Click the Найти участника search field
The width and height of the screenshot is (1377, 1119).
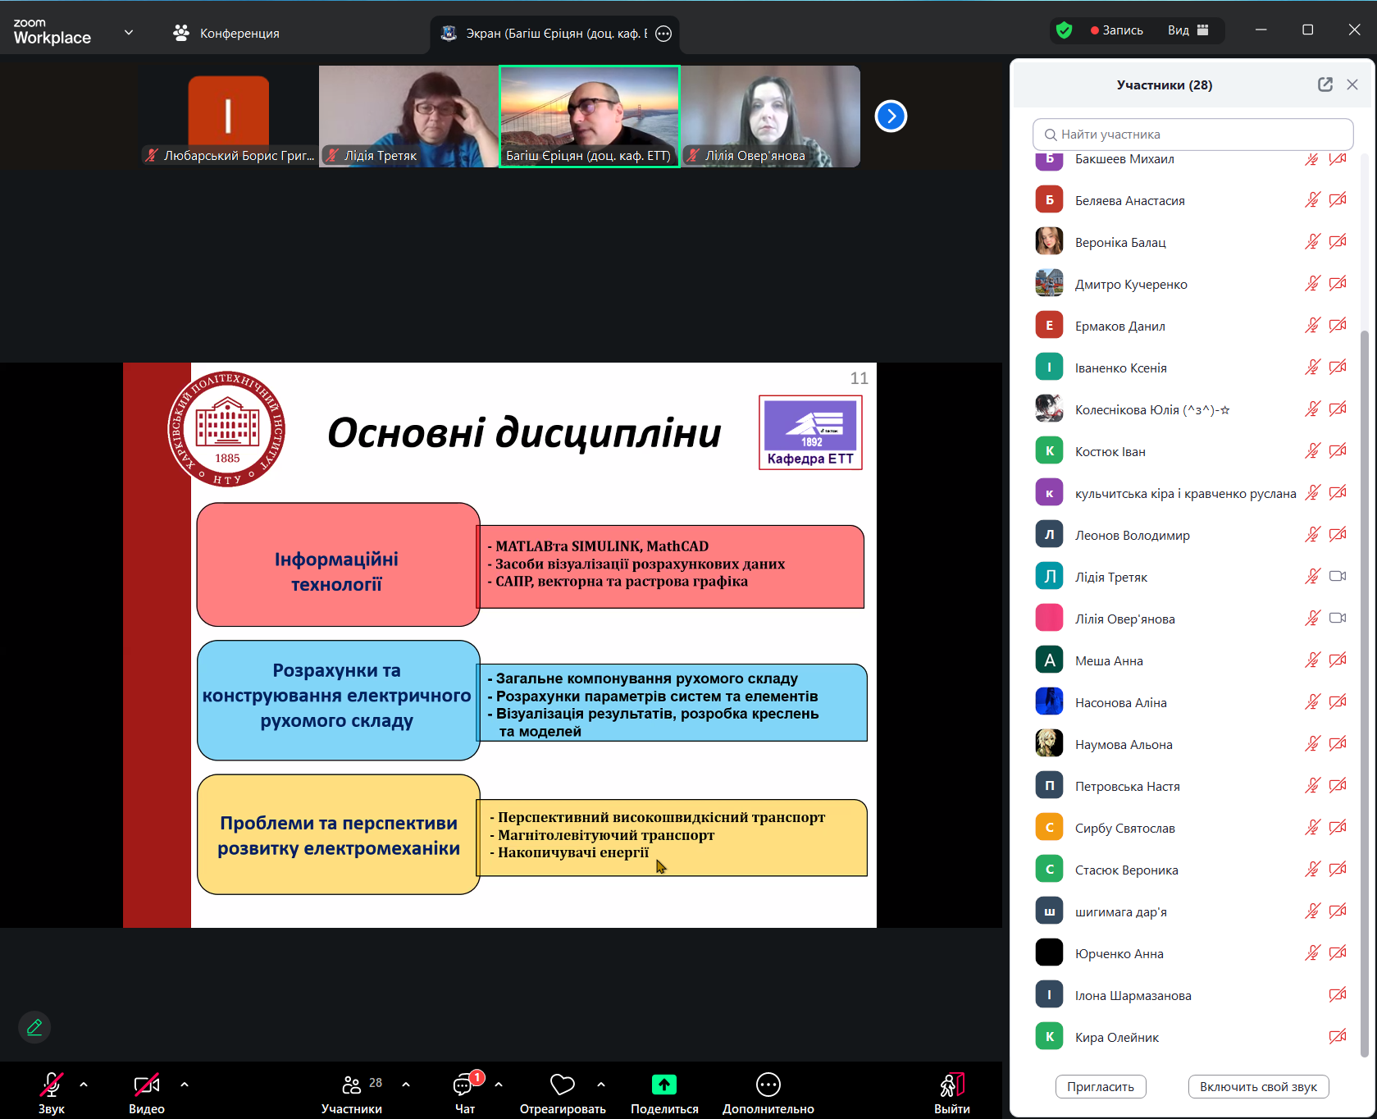tap(1192, 135)
